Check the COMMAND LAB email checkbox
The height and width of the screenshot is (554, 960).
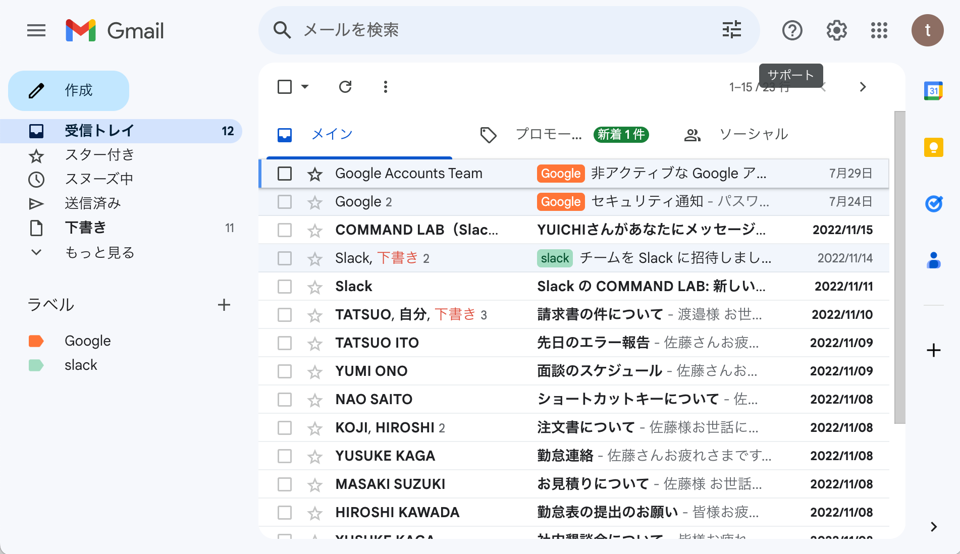click(x=285, y=230)
